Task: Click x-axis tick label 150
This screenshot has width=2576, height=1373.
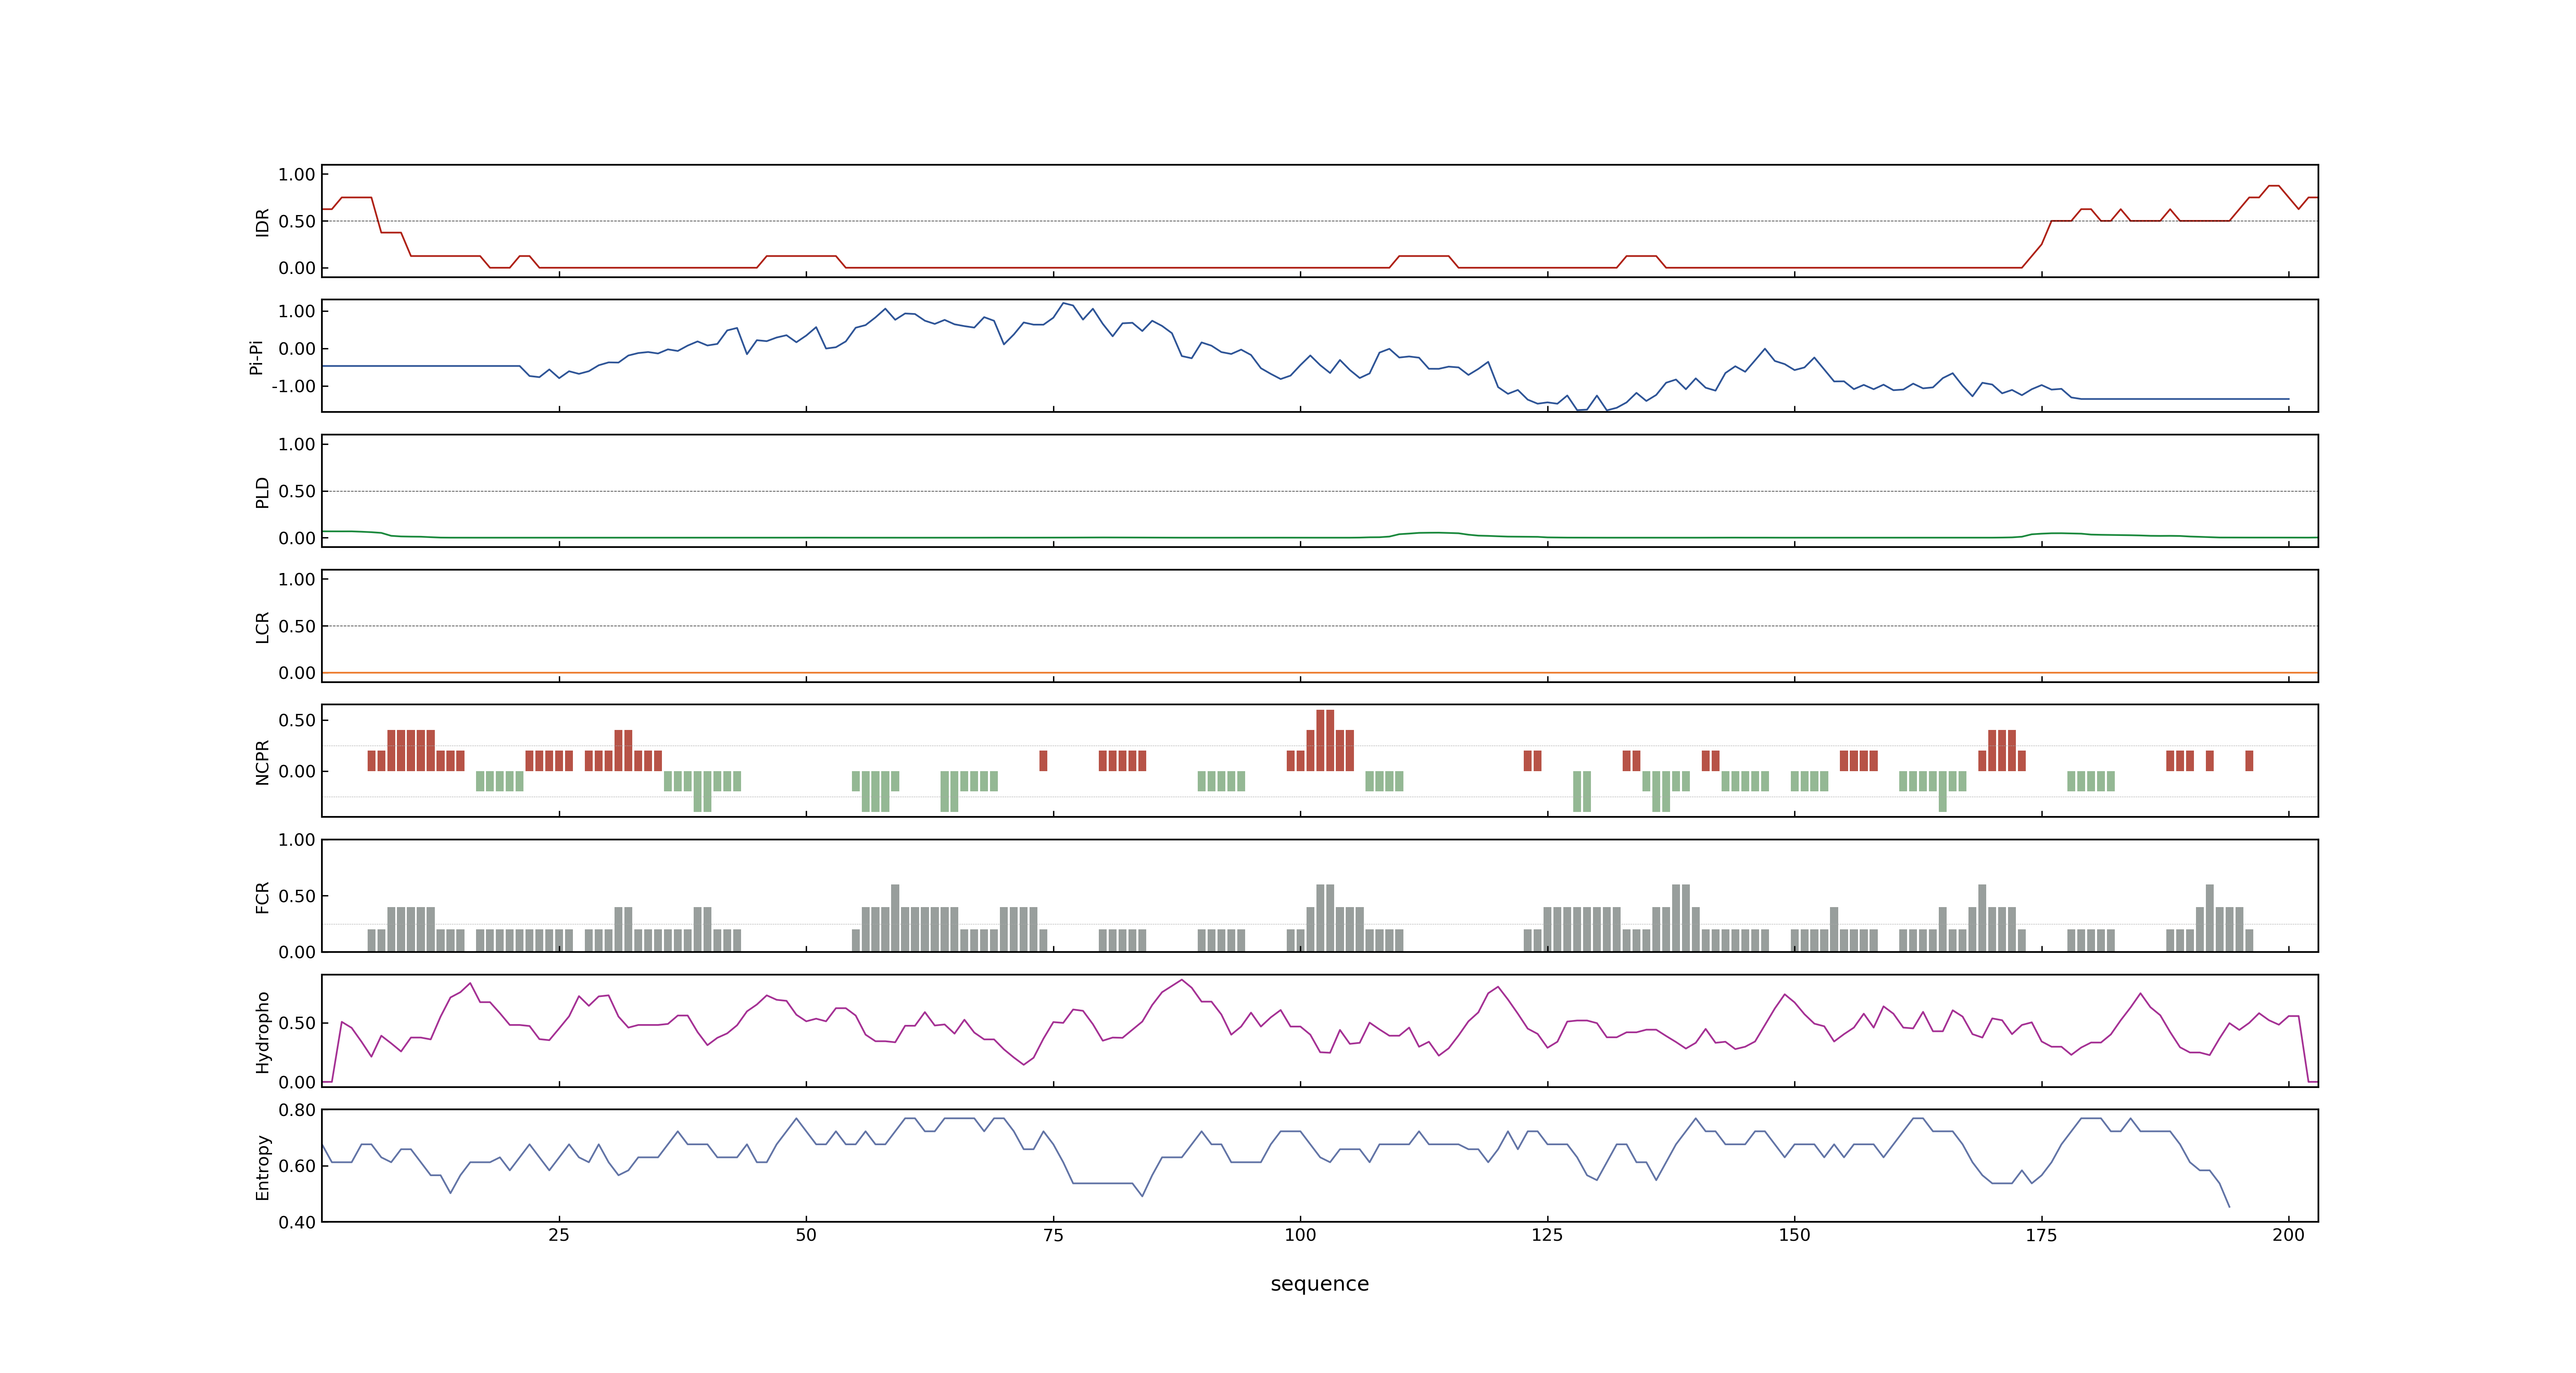Action: point(1794,1235)
